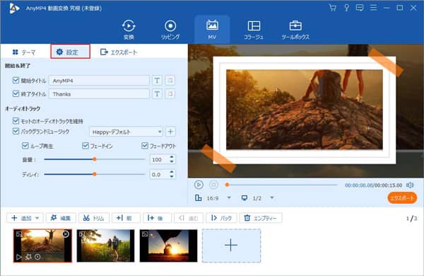
Task: Mute preview with speaker icon
Action: pos(410,185)
